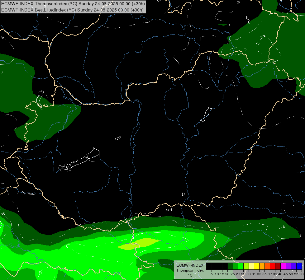Click legend scale value 31

click(x=254, y=274)
